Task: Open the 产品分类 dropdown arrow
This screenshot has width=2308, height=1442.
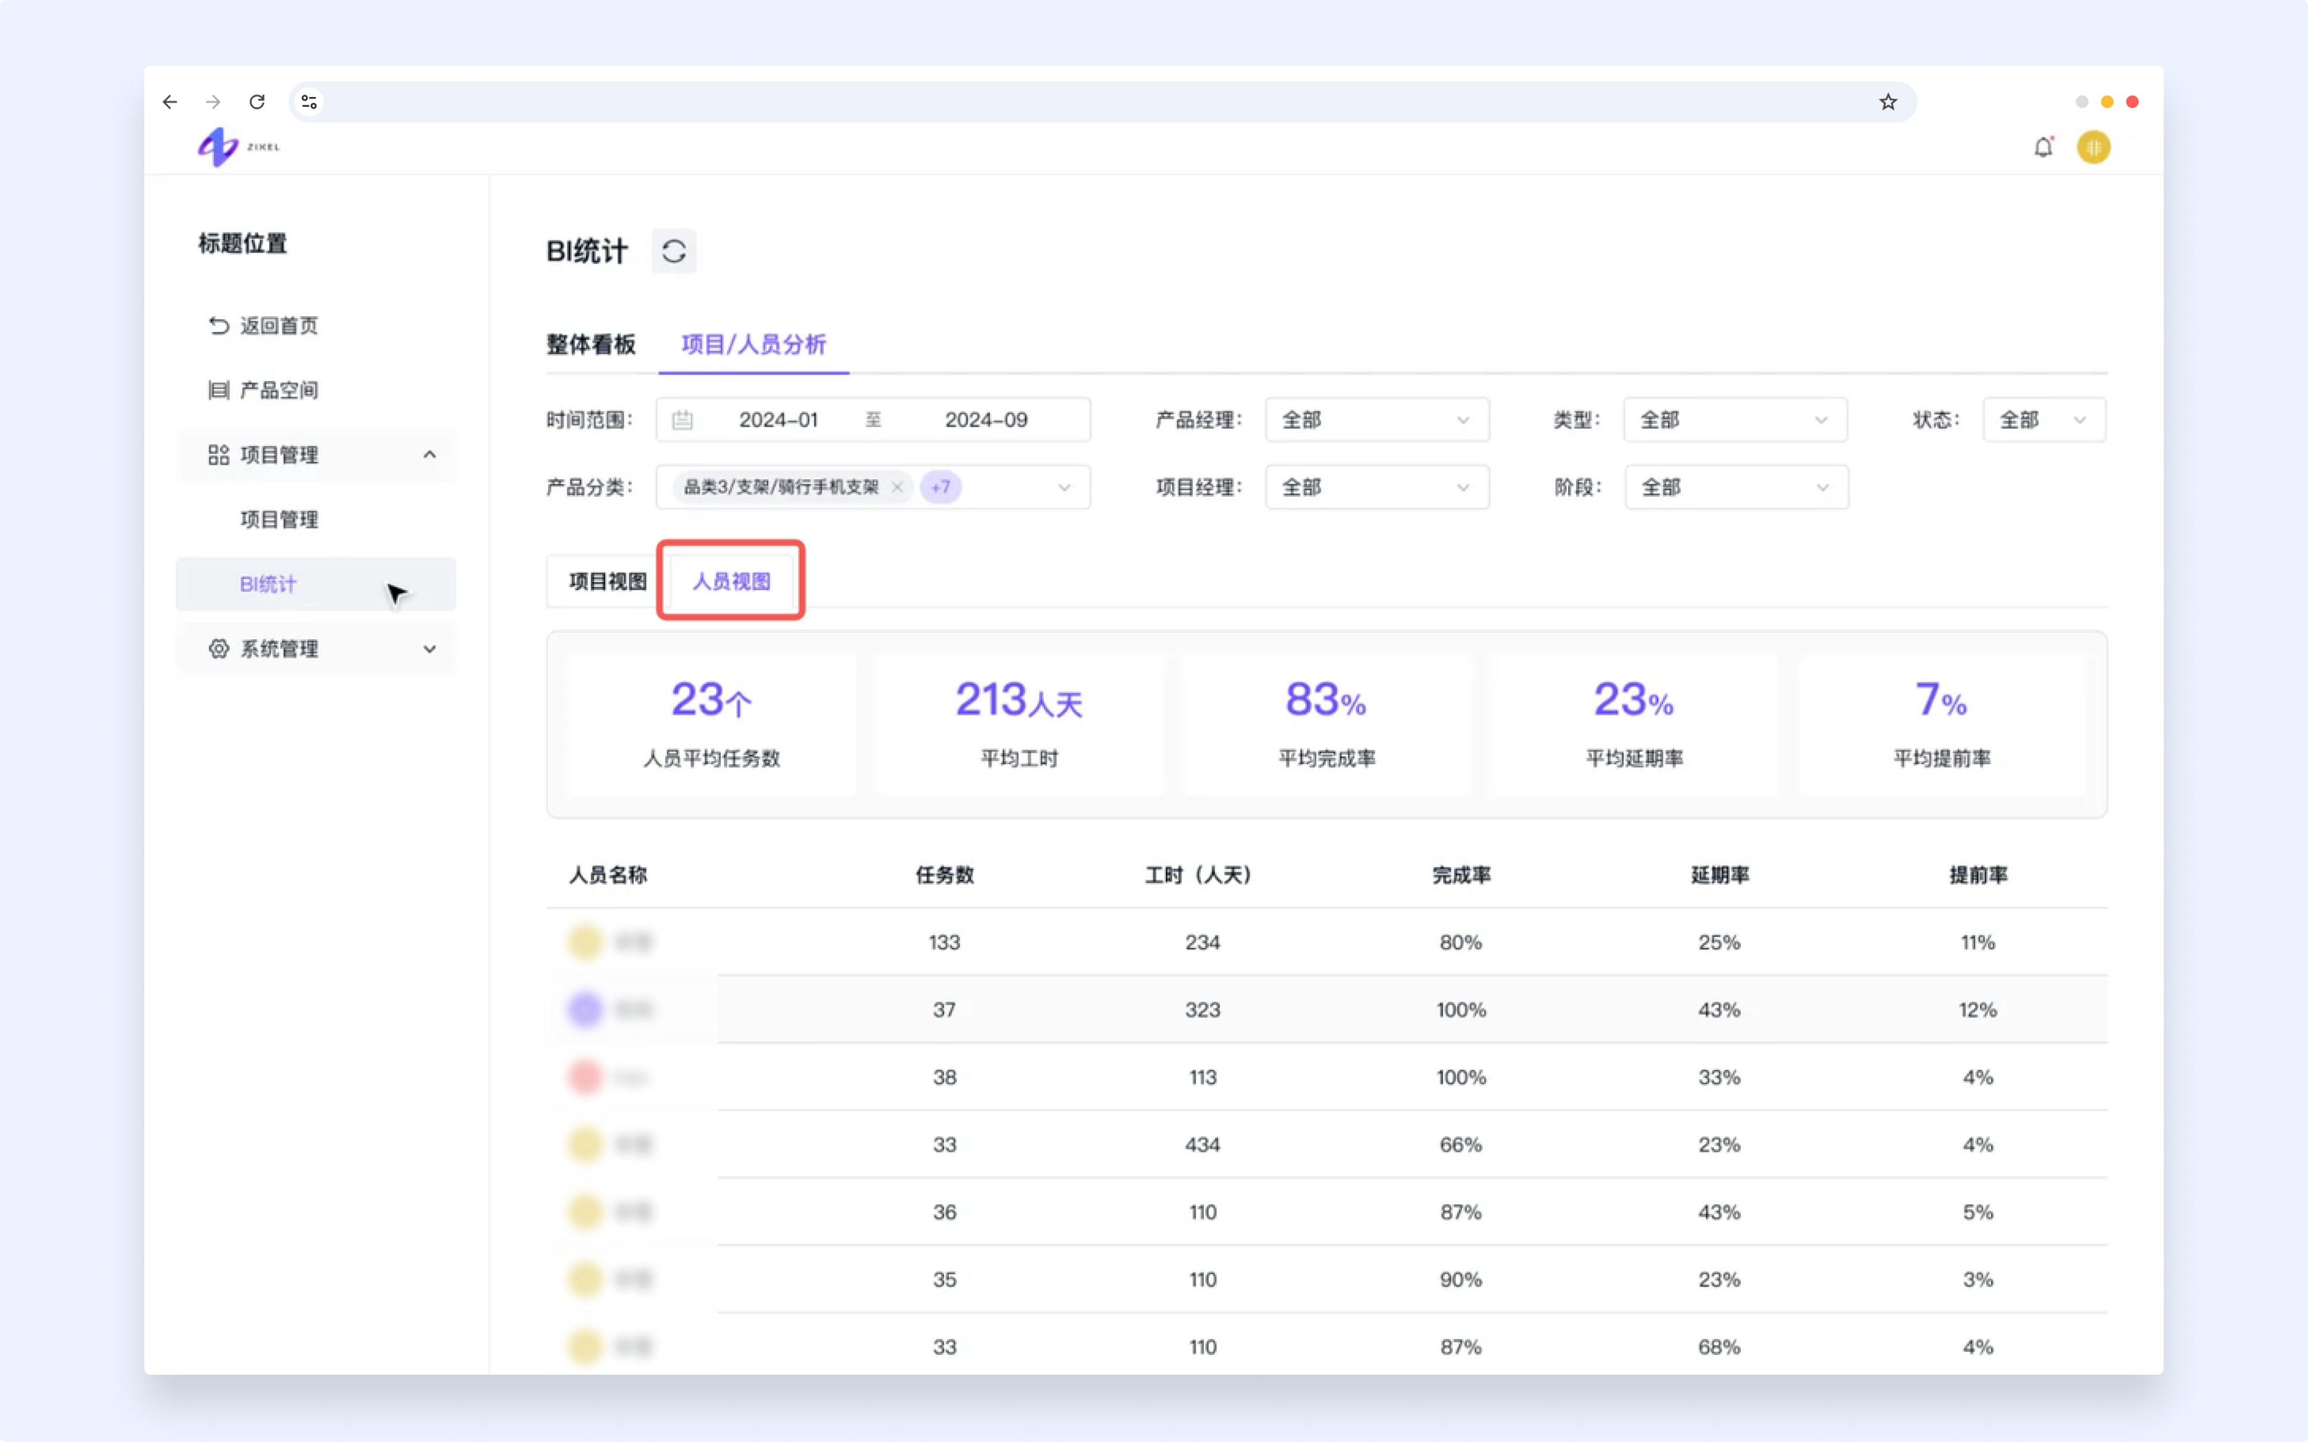Action: click(1064, 487)
